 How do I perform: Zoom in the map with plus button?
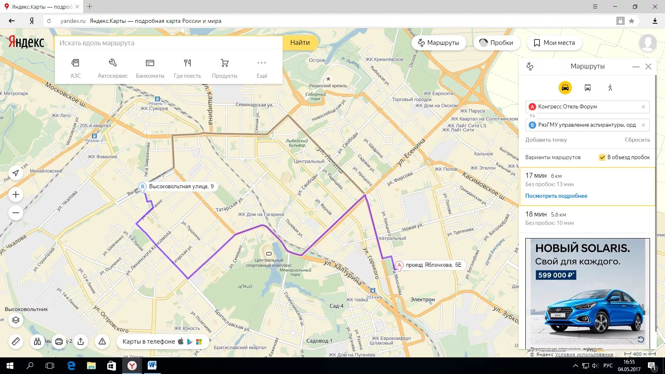(16, 194)
